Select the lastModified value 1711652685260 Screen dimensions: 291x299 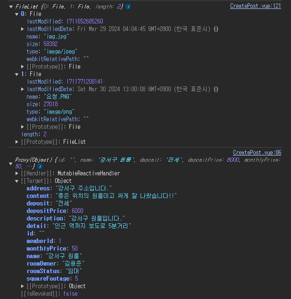85,21
